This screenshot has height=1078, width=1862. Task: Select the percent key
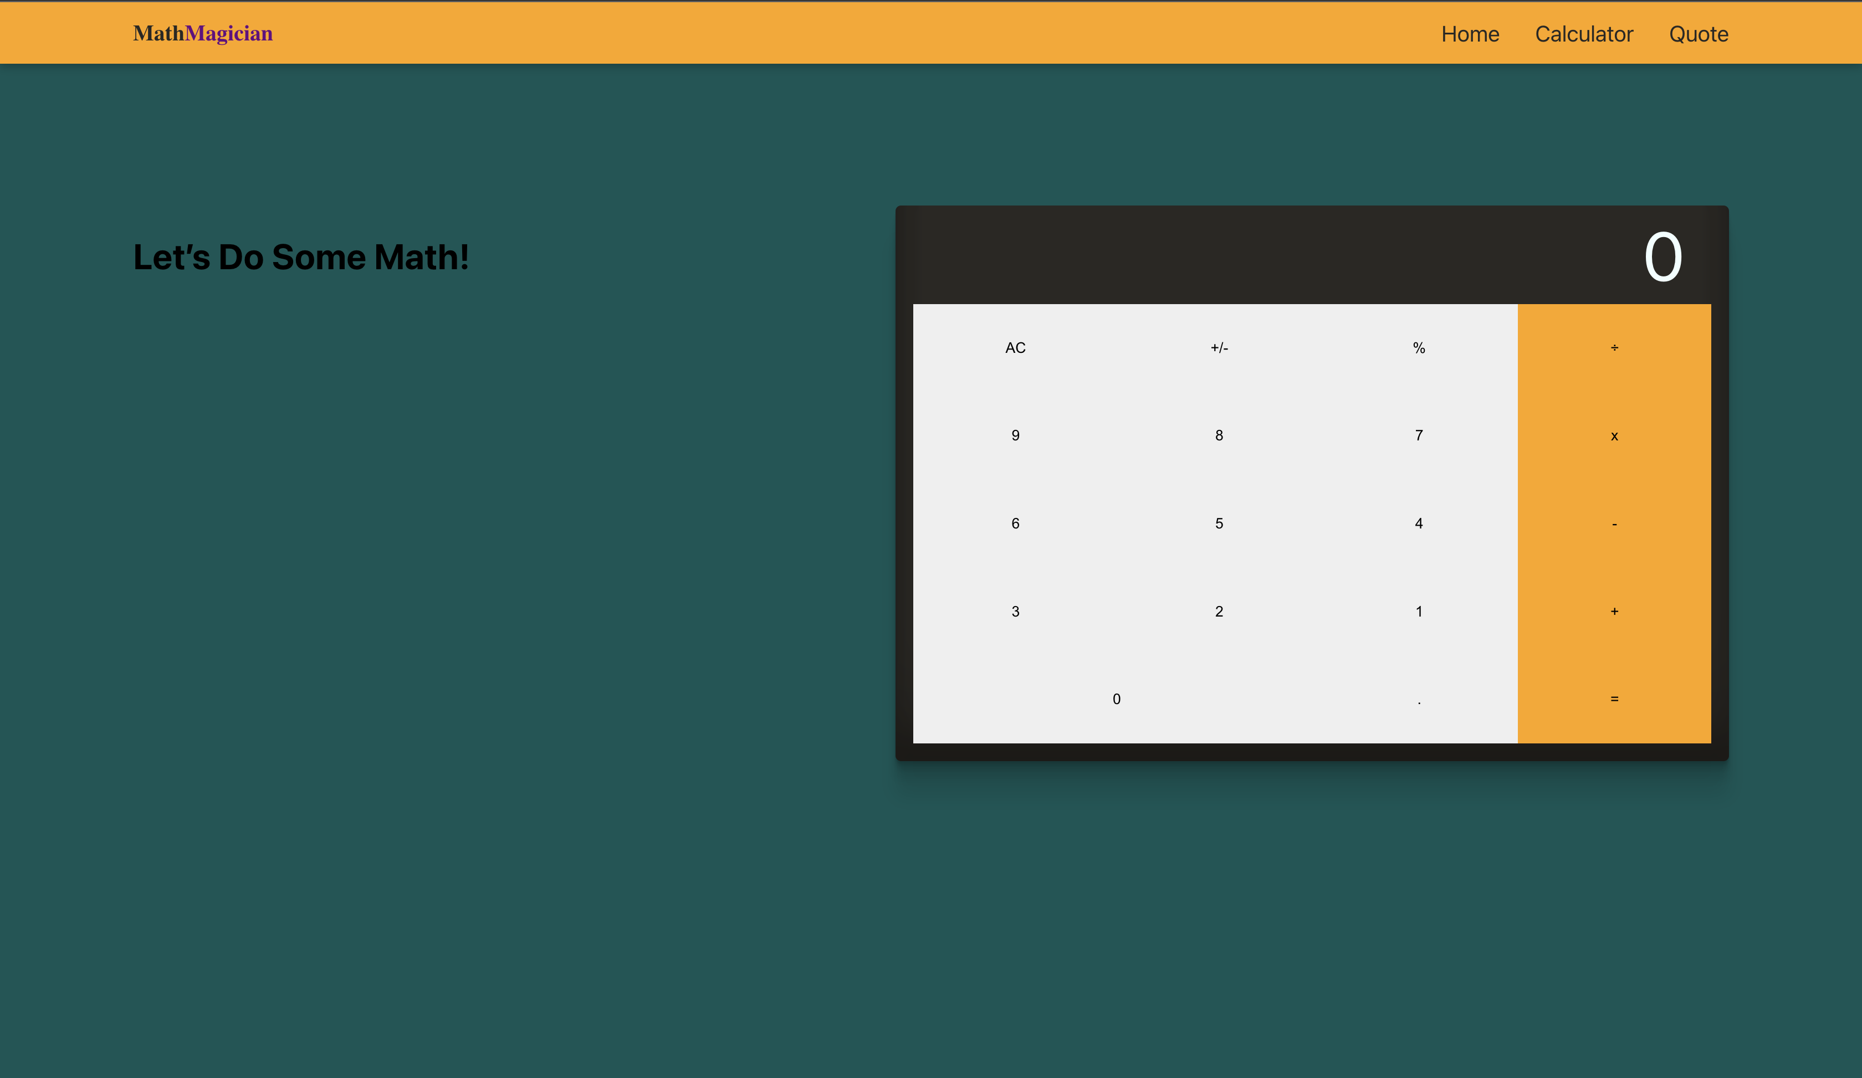pos(1419,347)
